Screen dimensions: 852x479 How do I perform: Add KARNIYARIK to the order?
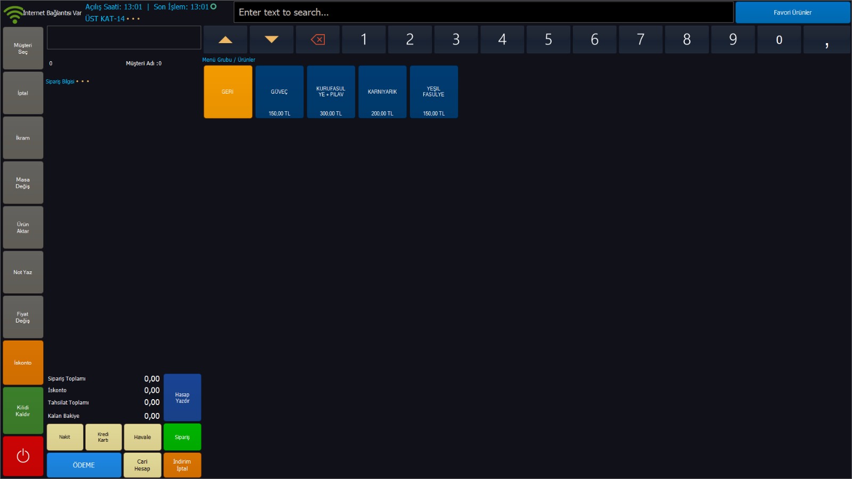click(382, 92)
